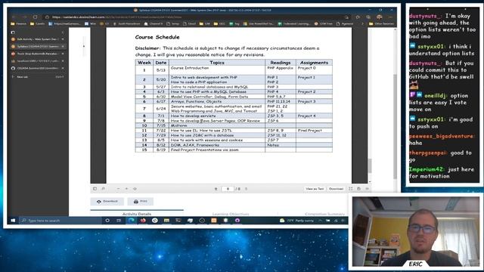Click the PDF page number field
This screenshot has width=484, height=272.
[x=228, y=189]
